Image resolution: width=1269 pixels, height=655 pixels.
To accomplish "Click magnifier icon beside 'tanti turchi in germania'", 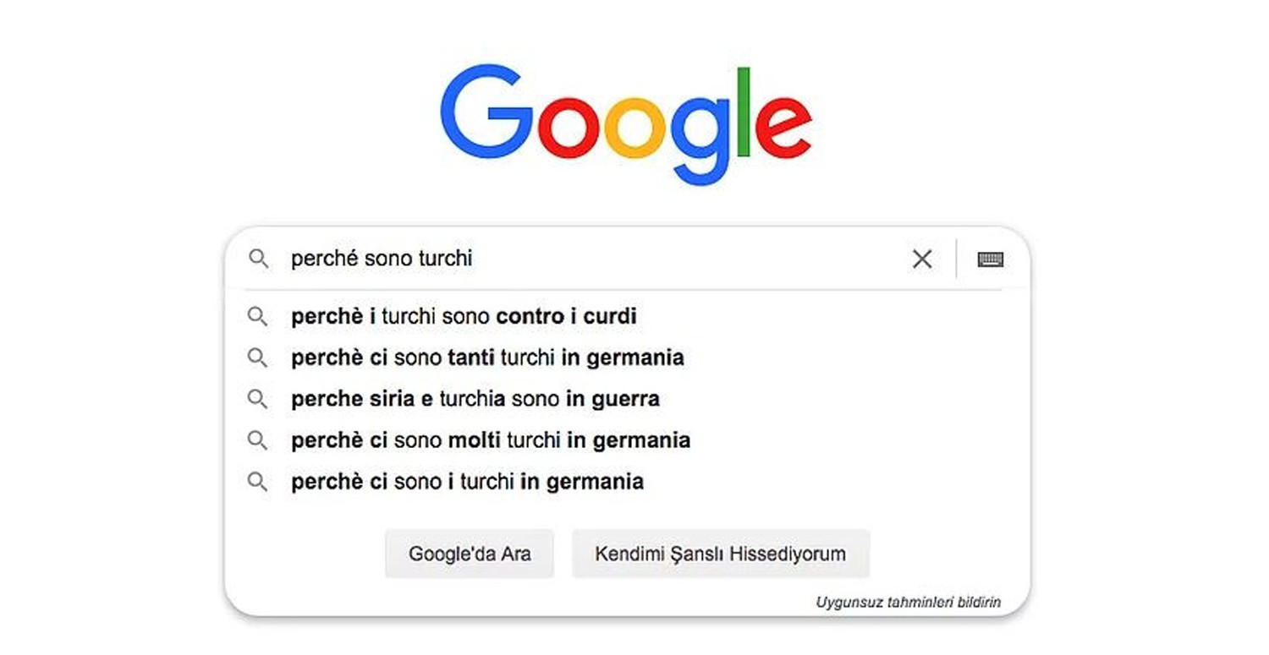I will 257,358.
